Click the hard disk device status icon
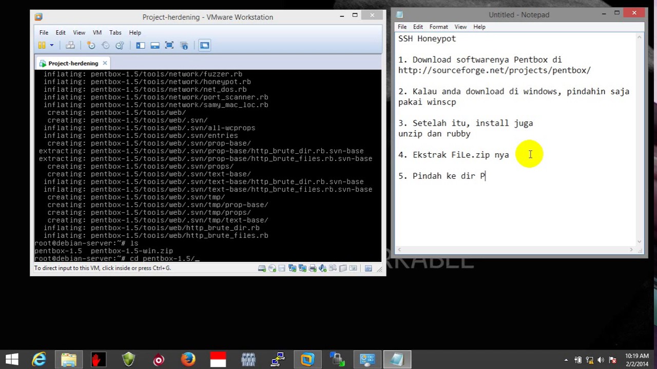The width and height of the screenshot is (657, 369). pos(262,268)
